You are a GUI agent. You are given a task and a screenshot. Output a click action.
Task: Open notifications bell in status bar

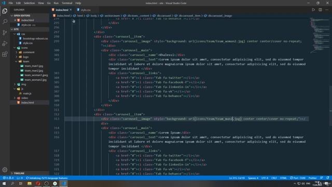click(327, 178)
